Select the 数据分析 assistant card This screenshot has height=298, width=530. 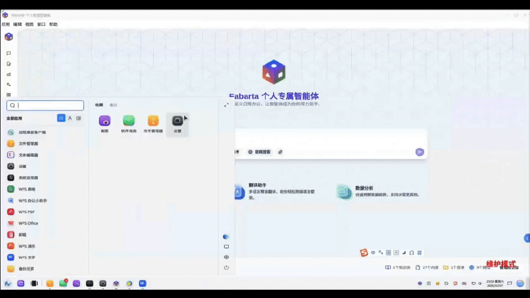point(379,191)
